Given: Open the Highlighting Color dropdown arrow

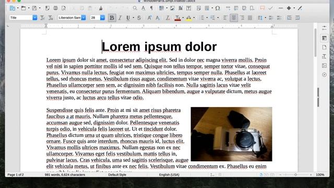Looking at the screenshot, I should pos(194,18).
